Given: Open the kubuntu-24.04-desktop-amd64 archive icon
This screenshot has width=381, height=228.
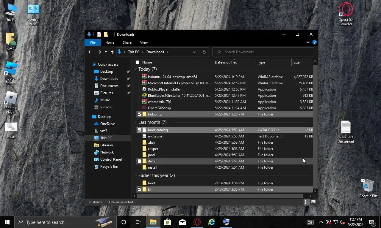Looking at the screenshot, I should (x=144, y=77).
